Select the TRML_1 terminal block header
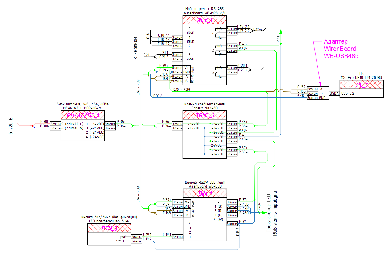 click(x=205, y=115)
